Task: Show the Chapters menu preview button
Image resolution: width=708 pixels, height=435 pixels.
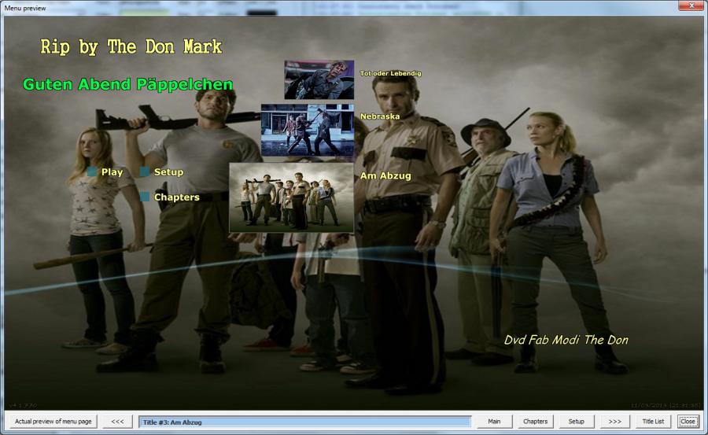Action: pos(535,422)
